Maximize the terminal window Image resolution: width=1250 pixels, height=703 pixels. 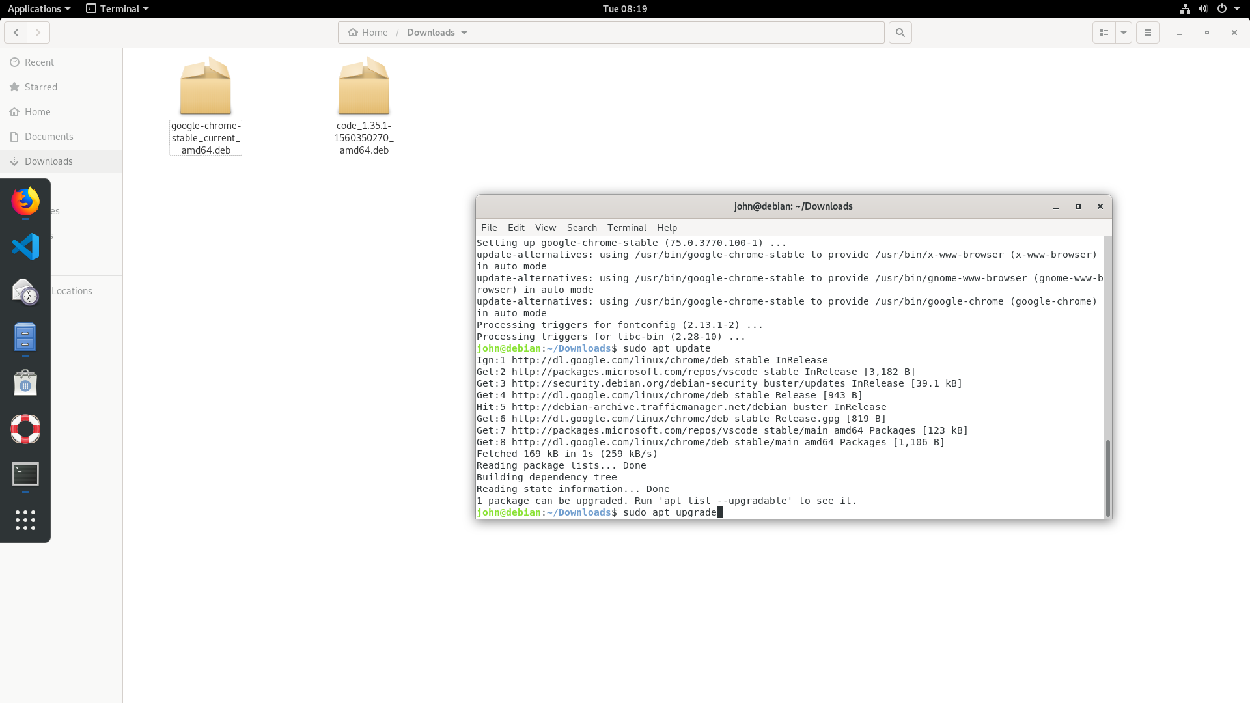(x=1078, y=206)
